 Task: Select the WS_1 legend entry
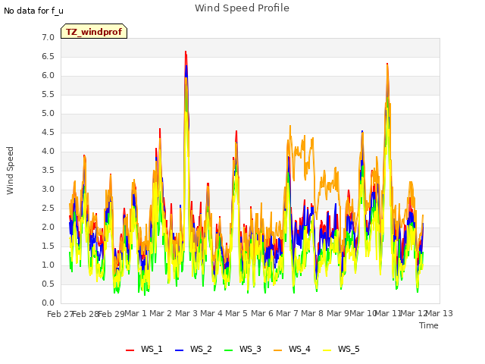click(x=144, y=349)
